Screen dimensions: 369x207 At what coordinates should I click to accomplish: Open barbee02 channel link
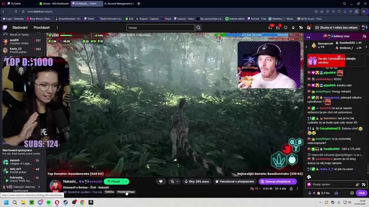(96, 182)
